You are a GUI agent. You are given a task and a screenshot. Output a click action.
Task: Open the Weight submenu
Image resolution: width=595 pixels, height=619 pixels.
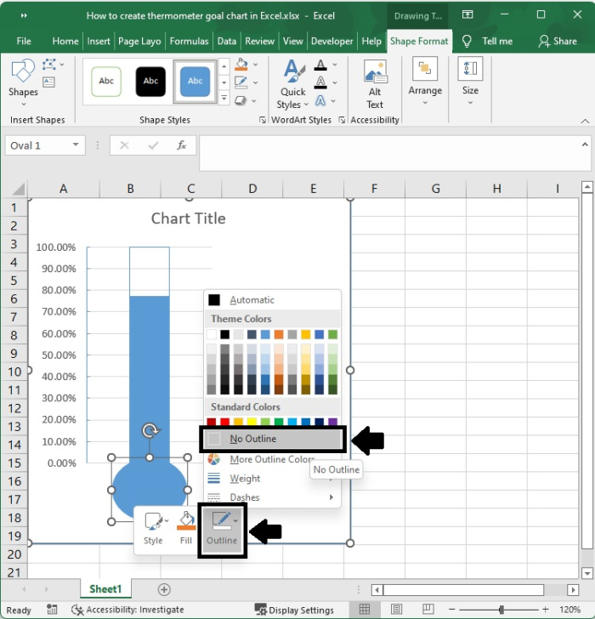(x=272, y=479)
